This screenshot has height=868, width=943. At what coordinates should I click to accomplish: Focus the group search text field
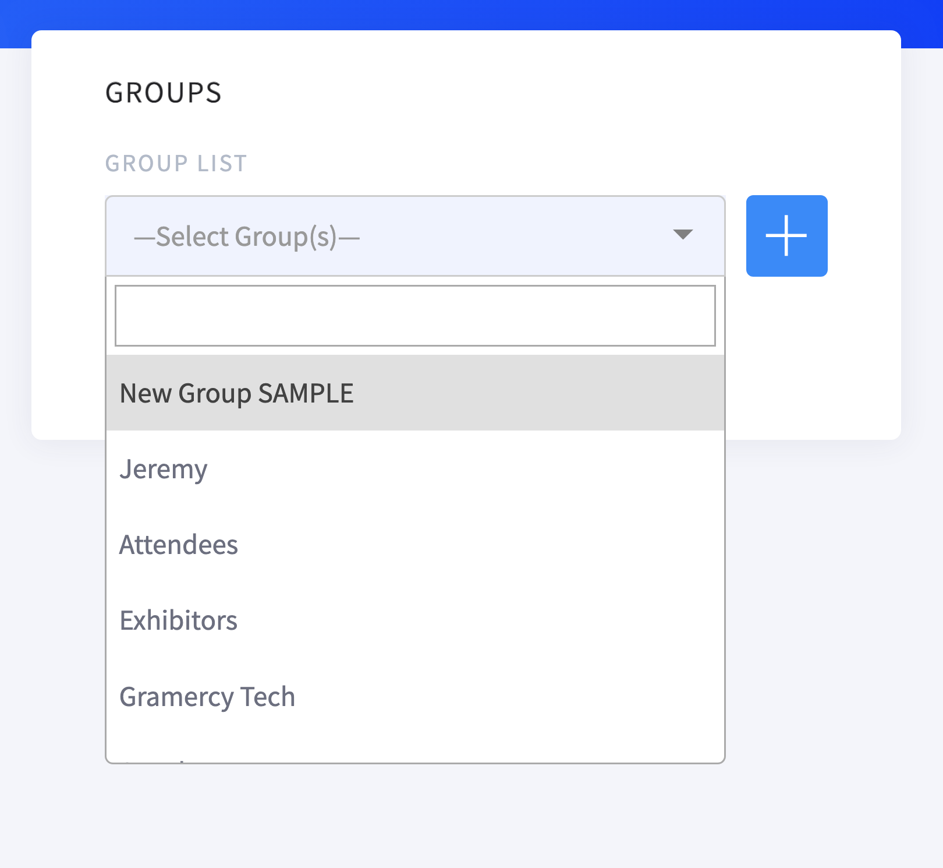point(415,316)
